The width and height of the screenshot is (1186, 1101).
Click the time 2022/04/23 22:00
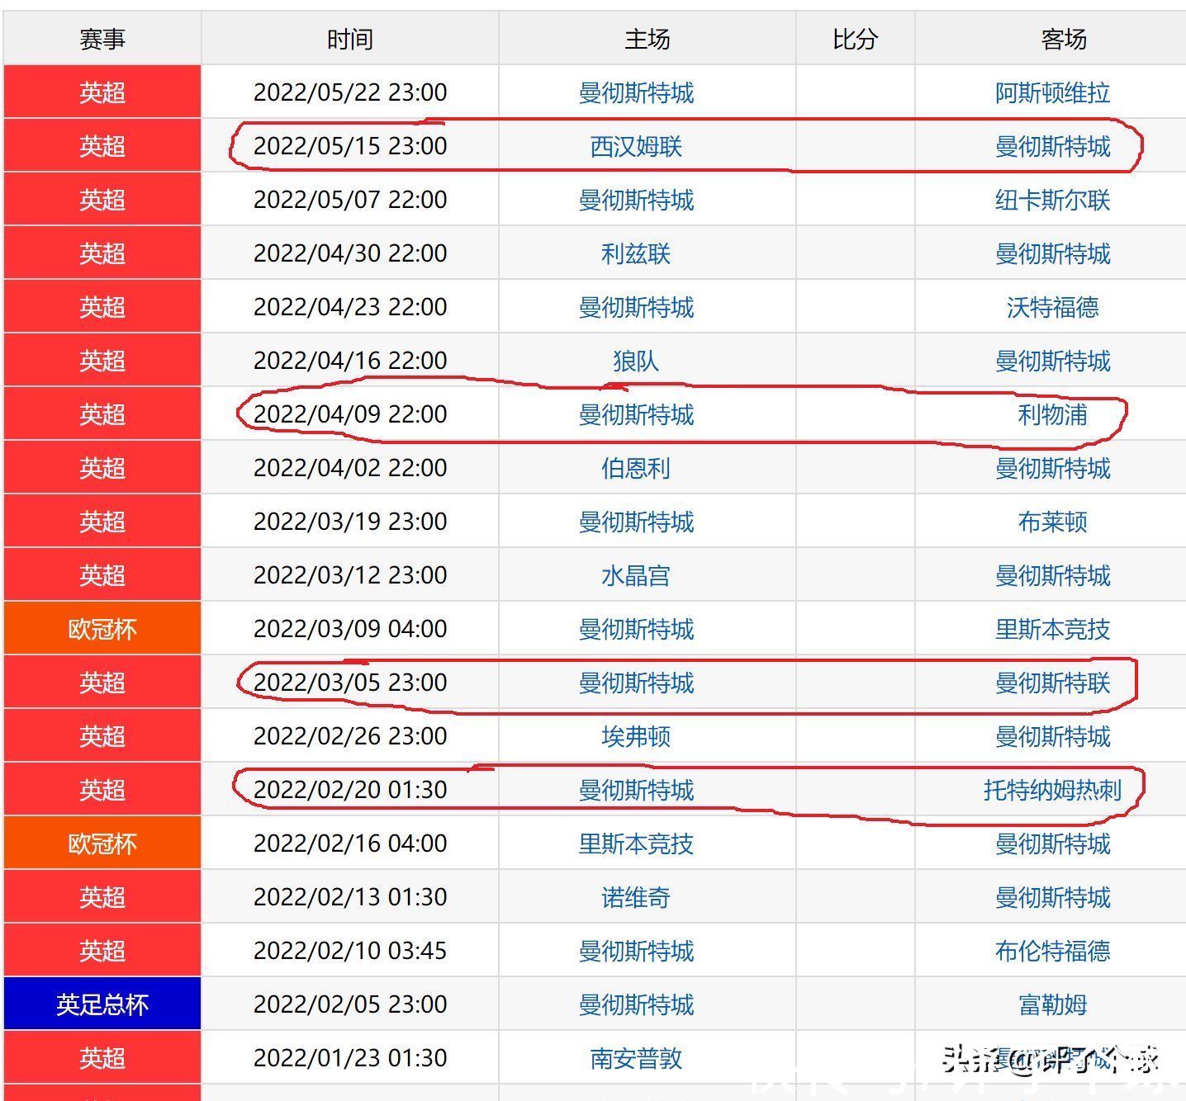tap(350, 307)
